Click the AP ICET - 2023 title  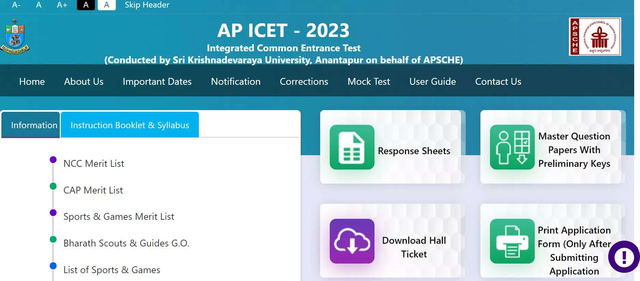pos(284,30)
